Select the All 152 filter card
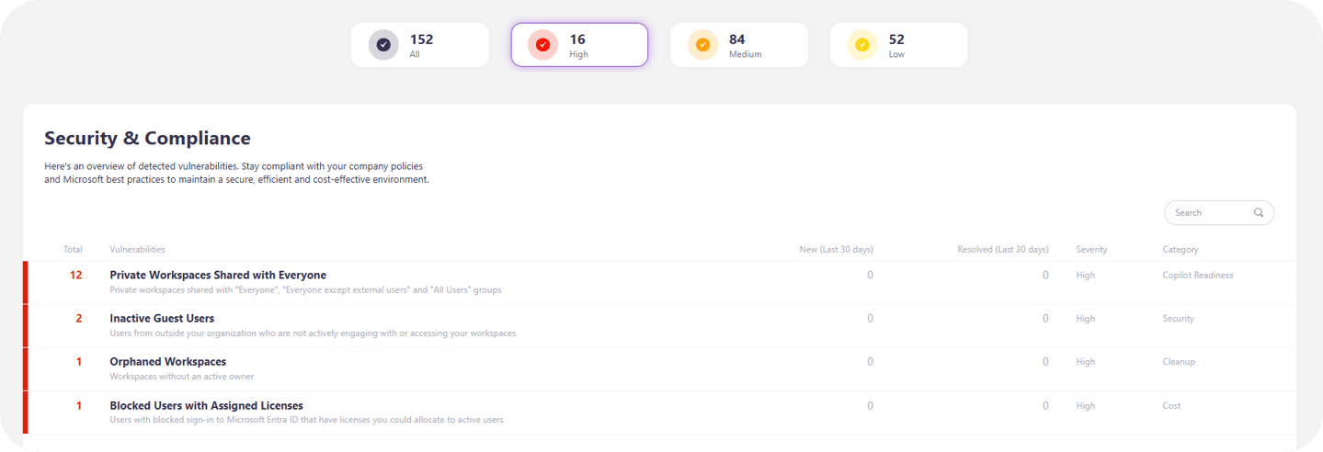The height and width of the screenshot is (452, 1323). [x=419, y=45]
